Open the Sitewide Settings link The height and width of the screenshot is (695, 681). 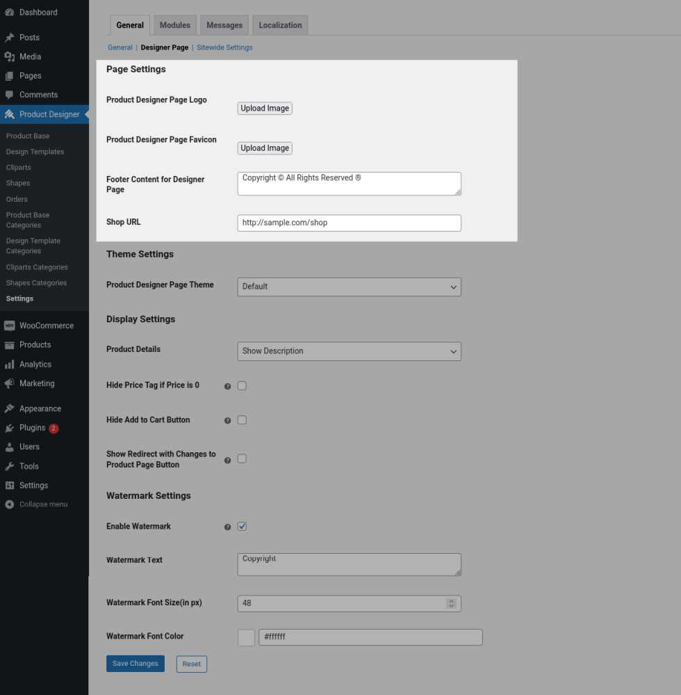click(224, 48)
